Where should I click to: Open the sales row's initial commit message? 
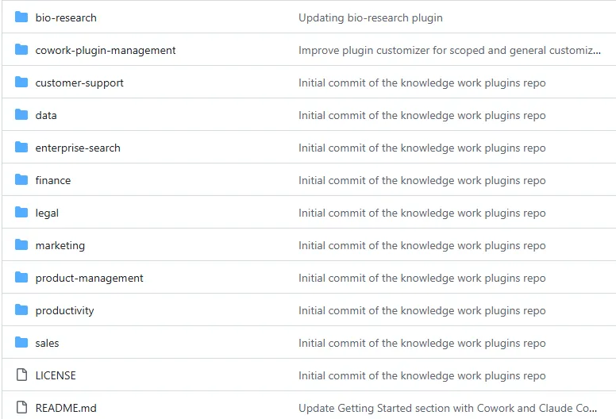422,343
